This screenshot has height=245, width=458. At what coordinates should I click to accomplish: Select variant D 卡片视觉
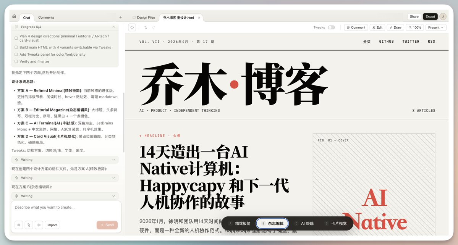point(335,223)
